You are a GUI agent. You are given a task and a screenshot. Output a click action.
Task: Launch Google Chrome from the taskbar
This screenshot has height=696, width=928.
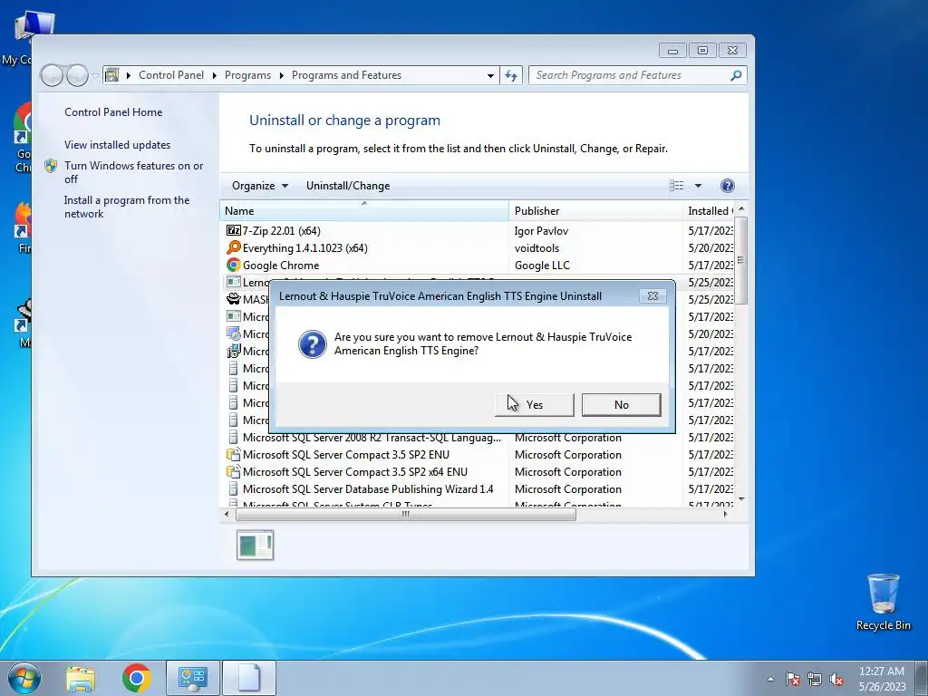[137, 678]
